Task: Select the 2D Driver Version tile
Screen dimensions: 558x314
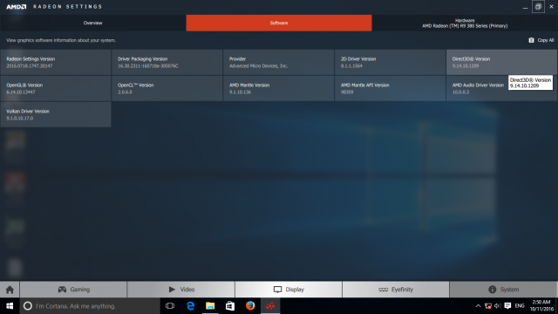Action: click(x=390, y=62)
